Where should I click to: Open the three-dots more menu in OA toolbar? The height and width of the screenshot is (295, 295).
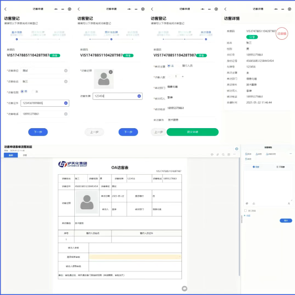[234, 154]
